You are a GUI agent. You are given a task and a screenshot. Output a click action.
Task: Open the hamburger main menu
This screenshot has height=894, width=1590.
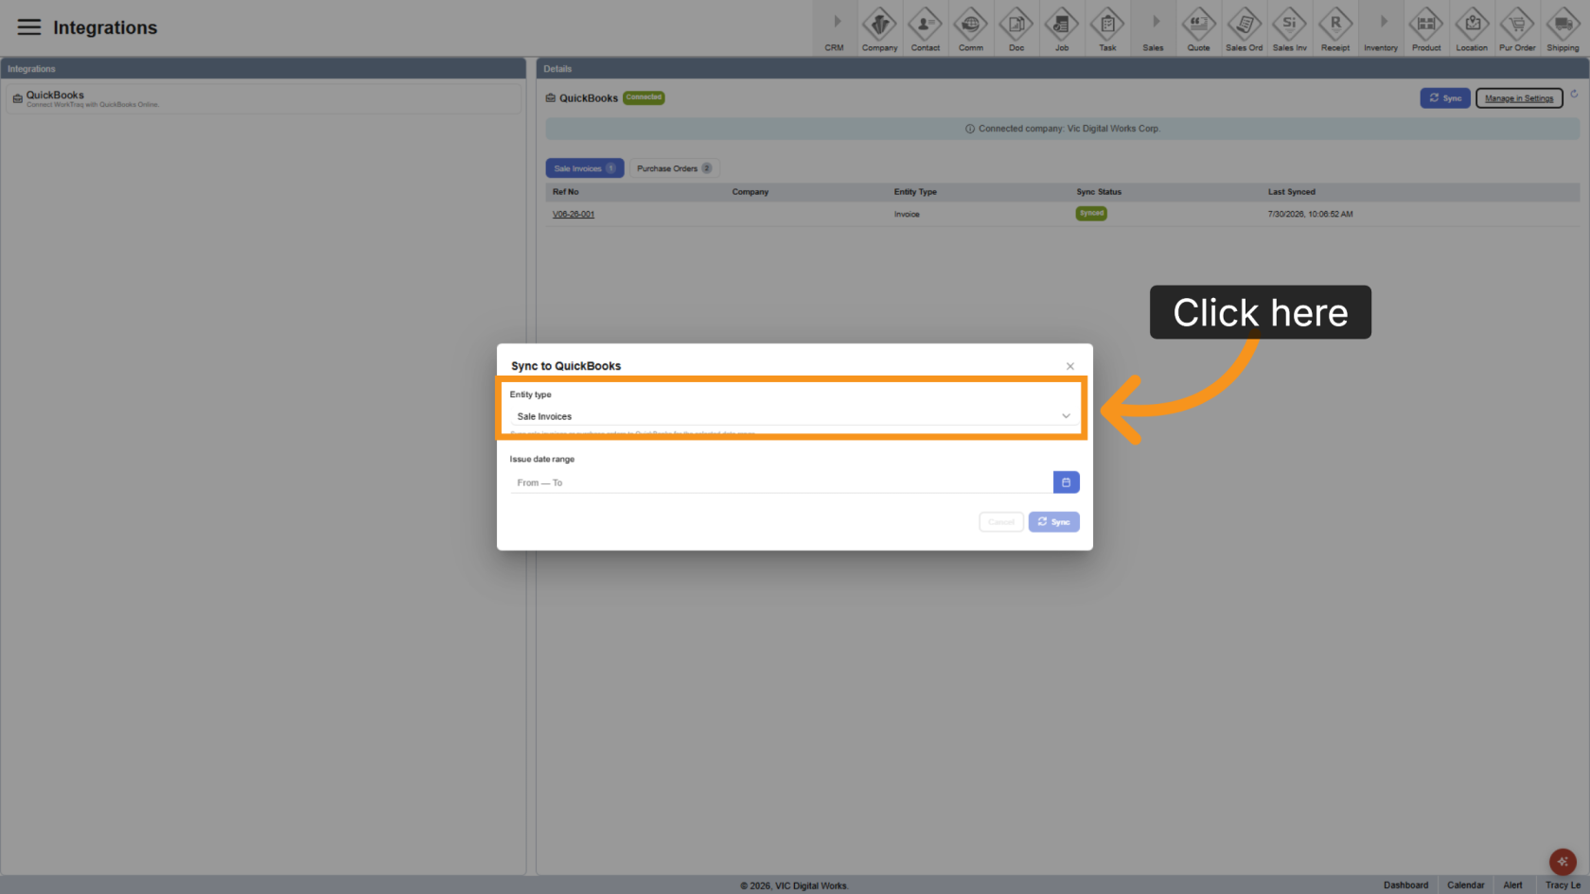click(29, 27)
